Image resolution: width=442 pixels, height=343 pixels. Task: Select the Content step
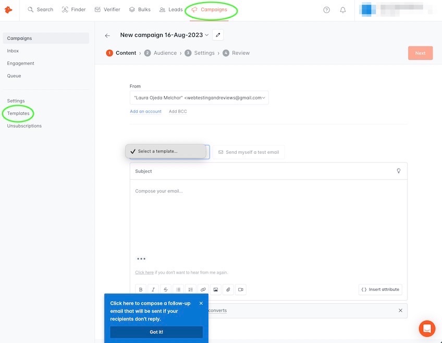121,53
